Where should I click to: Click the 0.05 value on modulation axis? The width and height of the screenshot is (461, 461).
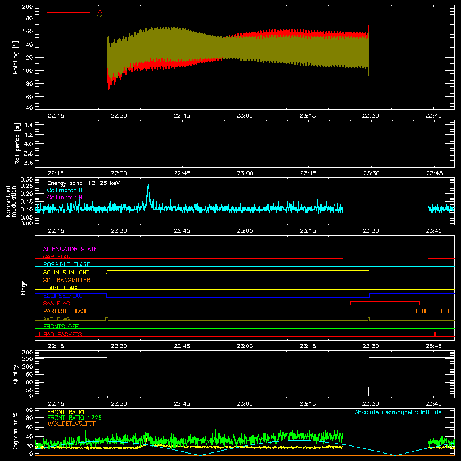[x=27, y=217]
